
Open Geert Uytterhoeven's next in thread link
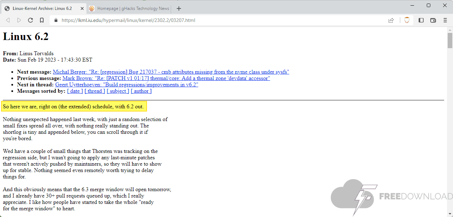pyautogui.click(x=126, y=85)
